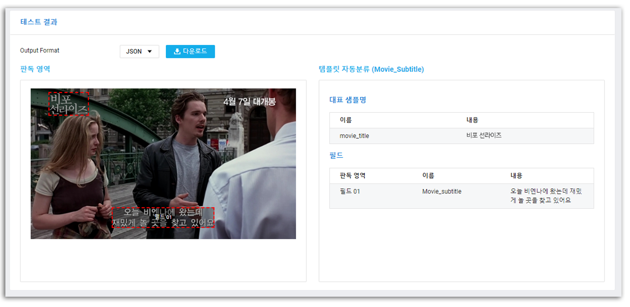Click the 필드 section heading
Image resolution: width=630 pixels, height=307 pixels.
coord(336,155)
